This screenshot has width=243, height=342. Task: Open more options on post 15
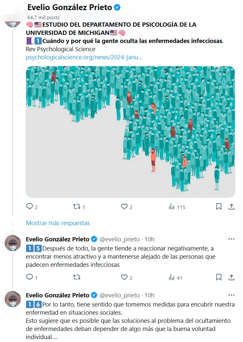pyautogui.click(x=231, y=239)
